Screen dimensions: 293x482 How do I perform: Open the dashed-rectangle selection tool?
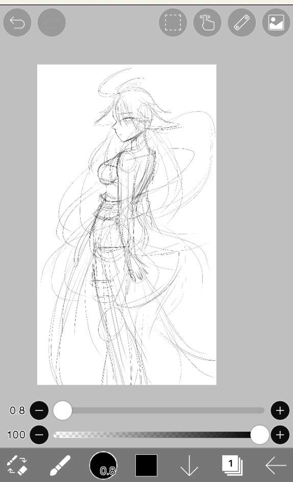tap(173, 23)
